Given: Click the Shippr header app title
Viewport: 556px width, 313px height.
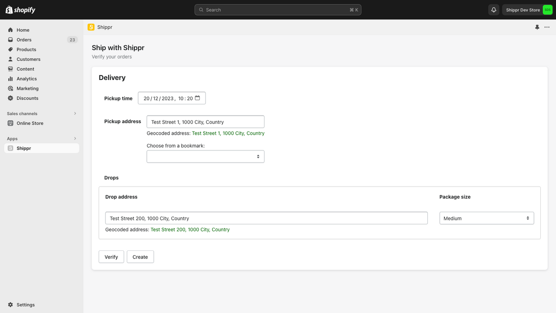Looking at the screenshot, I should [105, 27].
